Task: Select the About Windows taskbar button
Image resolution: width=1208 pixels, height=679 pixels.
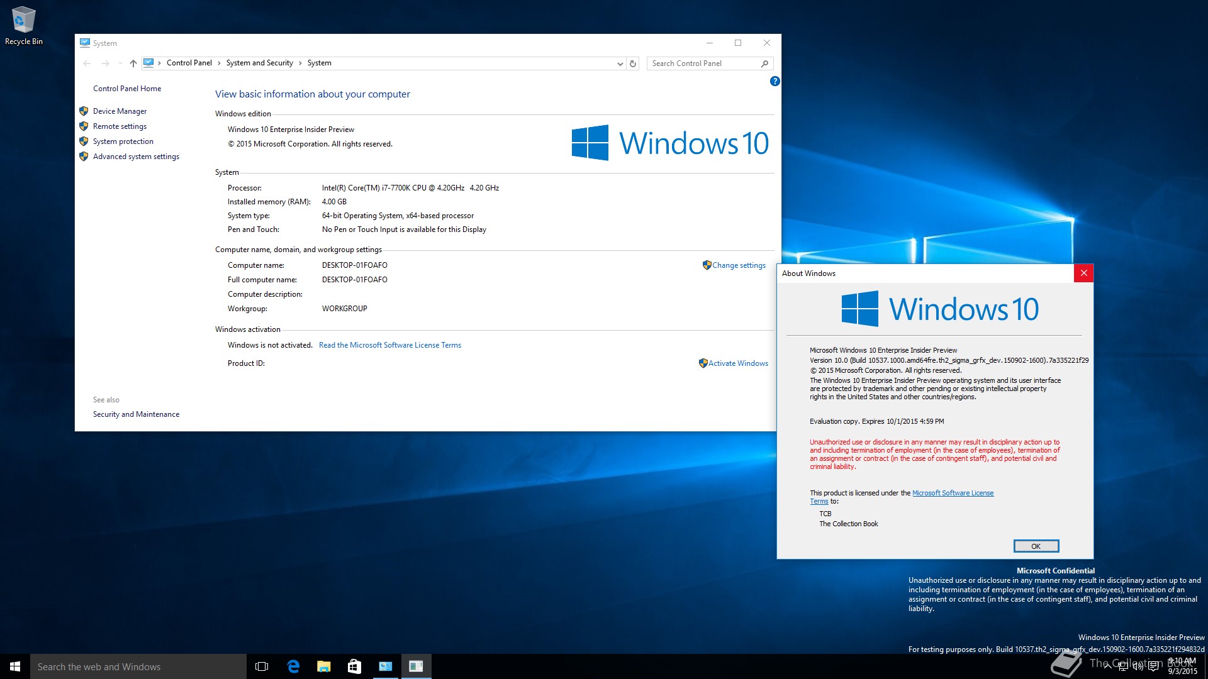Action: (416, 666)
